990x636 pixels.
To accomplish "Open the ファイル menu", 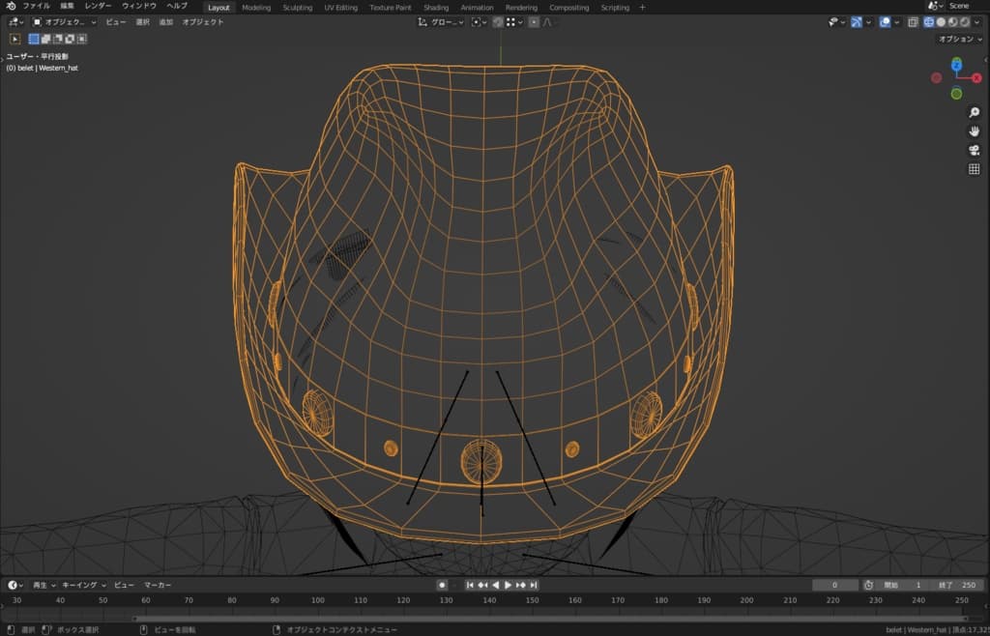I will pos(36,6).
